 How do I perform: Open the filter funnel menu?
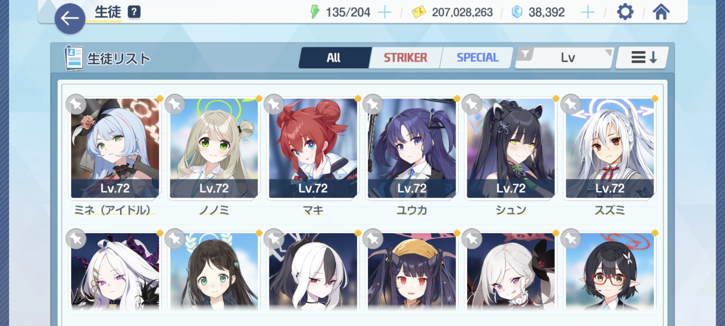click(x=525, y=55)
